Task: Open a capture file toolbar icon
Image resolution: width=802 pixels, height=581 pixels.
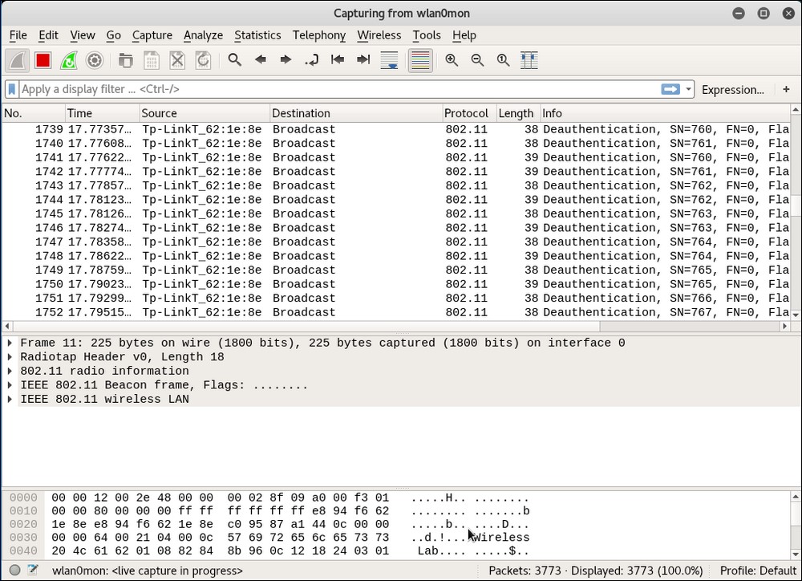Action: (125, 60)
